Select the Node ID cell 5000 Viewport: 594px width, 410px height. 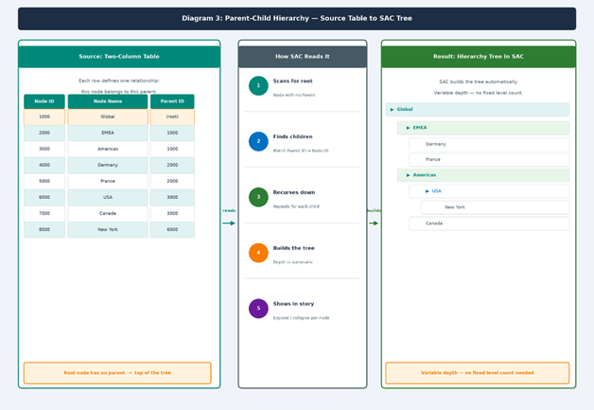point(44,181)
